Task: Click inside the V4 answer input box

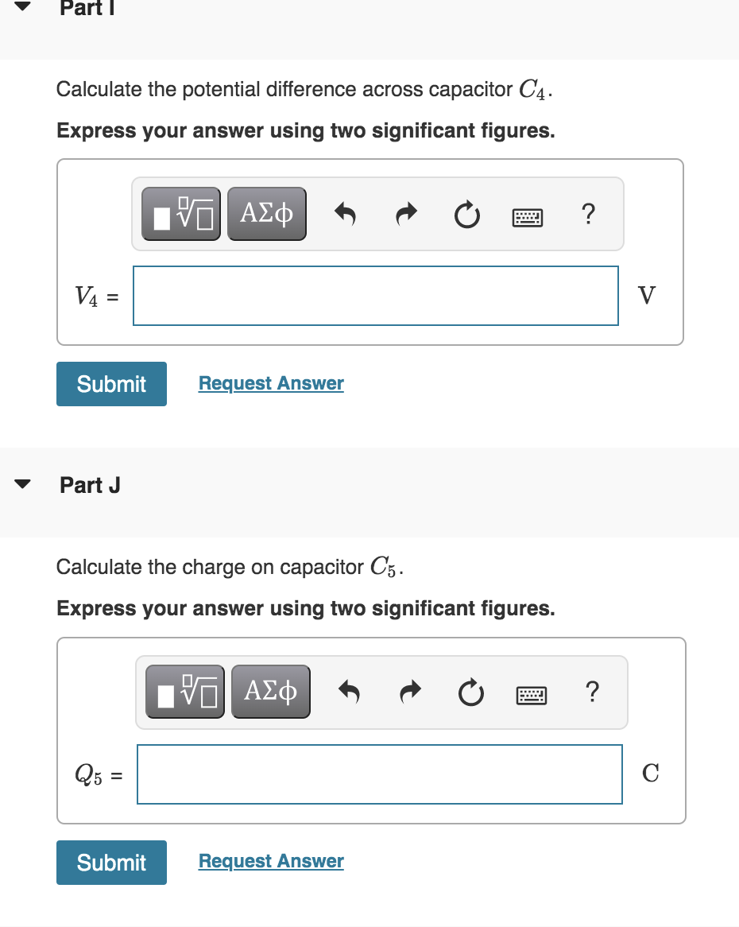Action: 376,295
